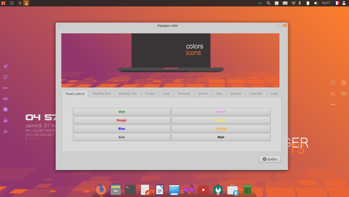This screenshot has width=349, height=197.
Task: Open the blue window dock icon
Action: 174,190
